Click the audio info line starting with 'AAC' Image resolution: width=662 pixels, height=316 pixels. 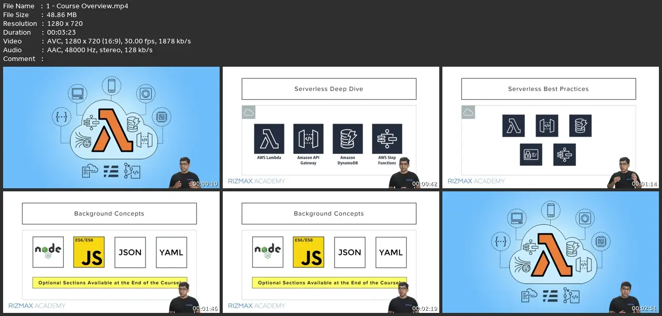point(100,50)
